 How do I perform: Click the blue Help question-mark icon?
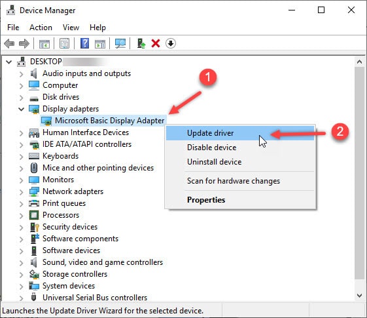pyautogui.click(x=84, y=43)
